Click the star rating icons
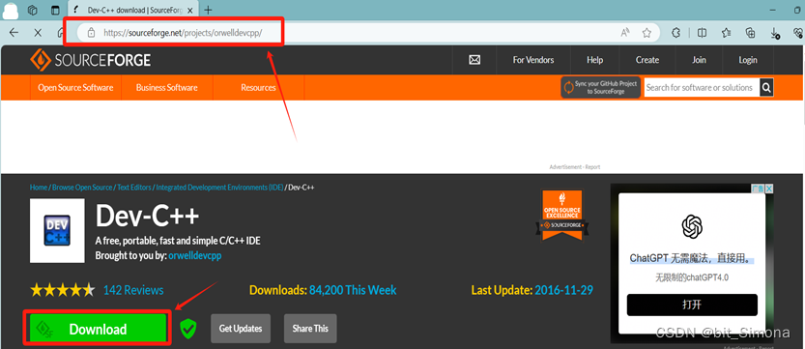 point(62,290)
